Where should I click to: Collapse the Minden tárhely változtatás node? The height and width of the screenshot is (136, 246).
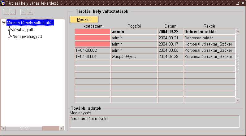pyautogui.click(x=4, y=23)
